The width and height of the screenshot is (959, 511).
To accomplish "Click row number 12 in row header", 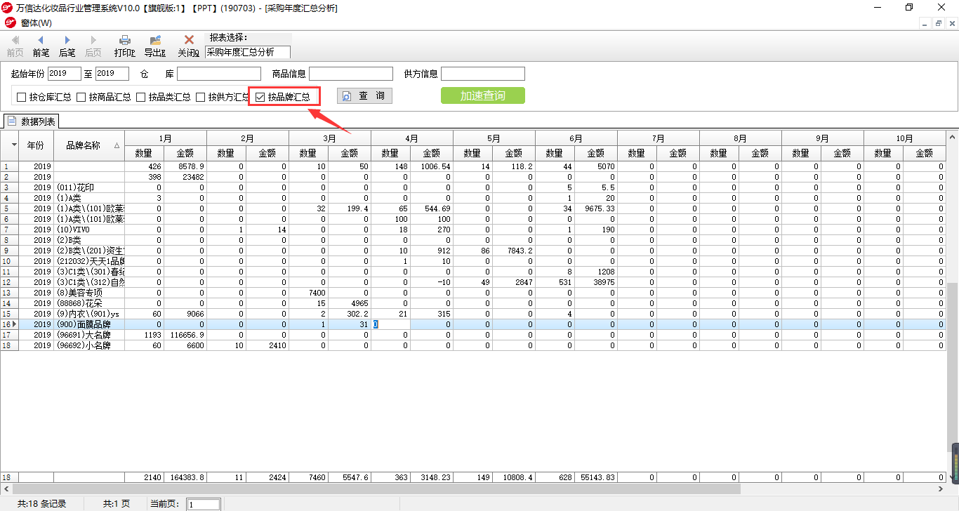I will pos(9,282).
